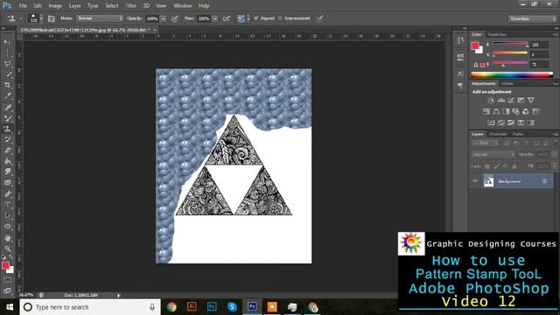Select the Brush tool
This screenshot has height=315, width=560.
8,118
